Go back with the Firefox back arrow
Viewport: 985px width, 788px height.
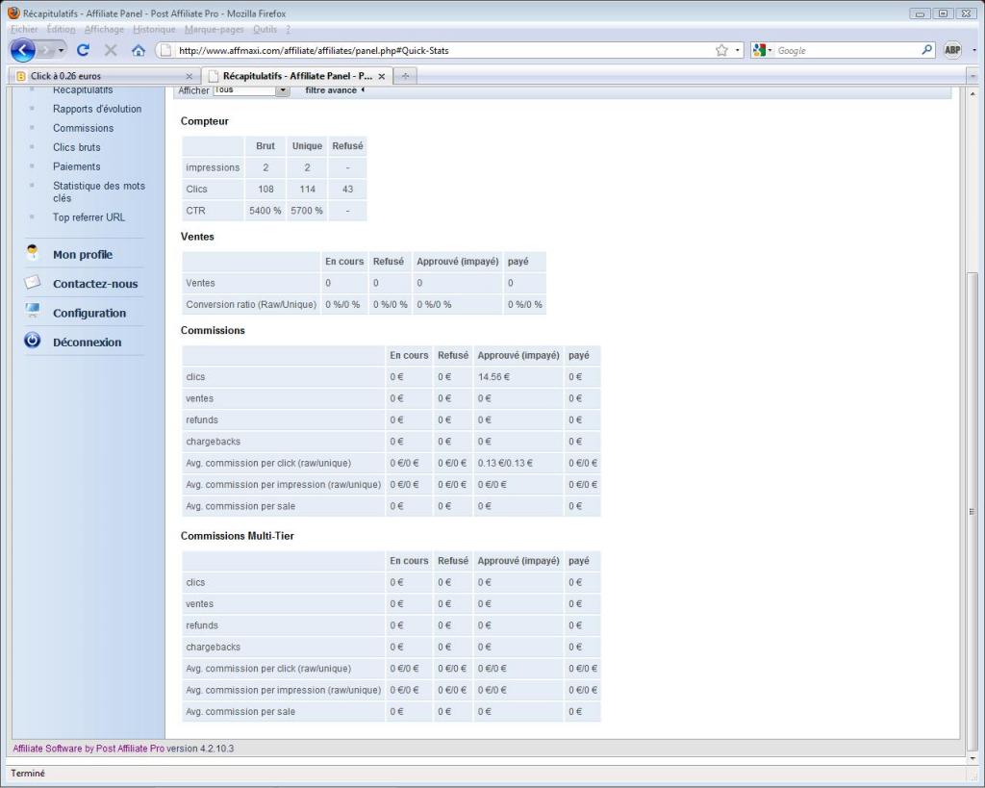tap(23, 50)
